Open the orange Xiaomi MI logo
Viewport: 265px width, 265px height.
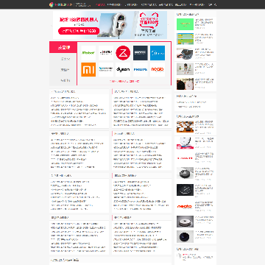pyautogui.click(x=88, y=69)
